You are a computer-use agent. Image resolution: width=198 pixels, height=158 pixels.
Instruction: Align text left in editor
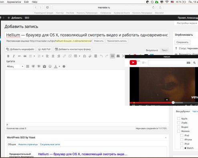coord(47,56)
